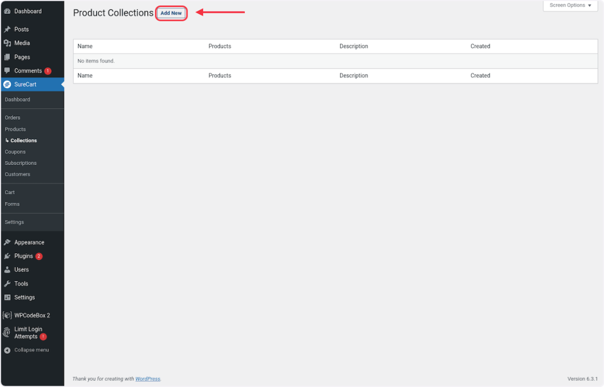The image size is (604, 387).
Task: Click the Tools wrench icon
Action: click(7, 284)
